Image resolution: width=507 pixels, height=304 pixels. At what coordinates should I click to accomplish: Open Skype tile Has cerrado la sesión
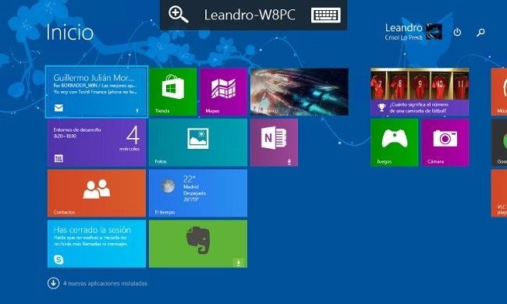tap(97, 244)
